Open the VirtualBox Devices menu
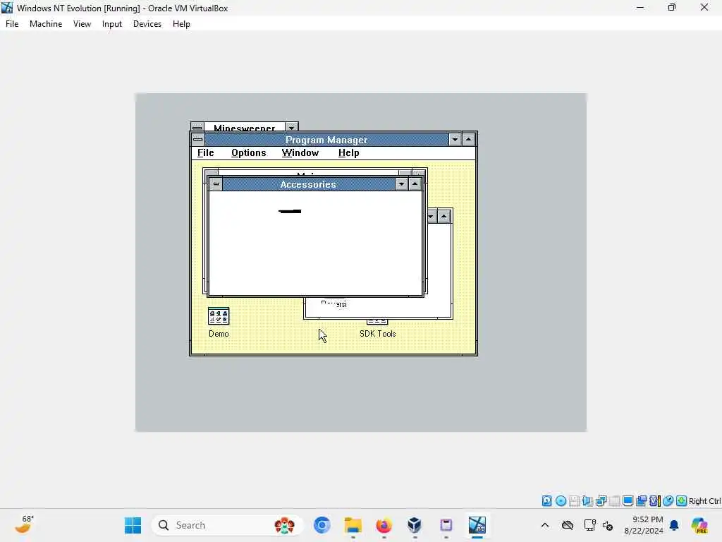The image size is (722, 542). (x=147, y=24)
